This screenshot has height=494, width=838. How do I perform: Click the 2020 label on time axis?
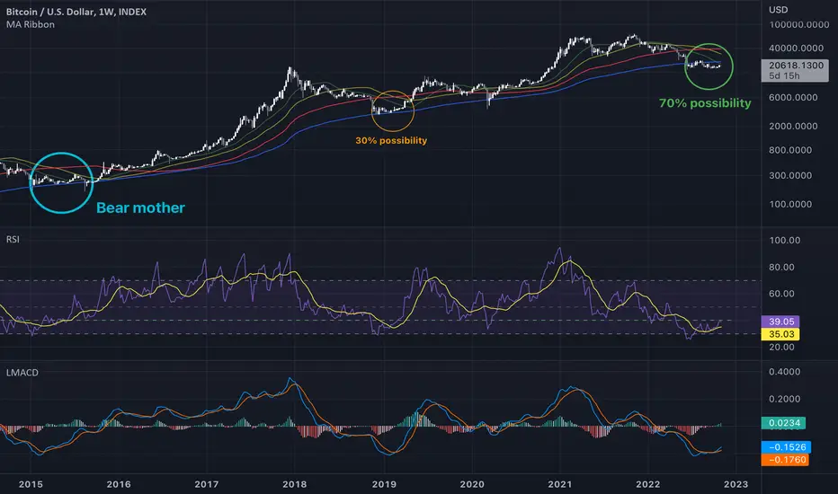[x=472, y=484]
